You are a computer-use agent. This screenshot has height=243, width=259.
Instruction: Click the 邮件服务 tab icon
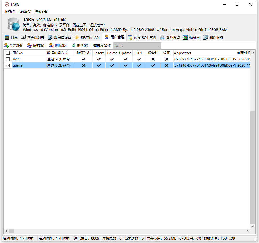tap(205, 38)
